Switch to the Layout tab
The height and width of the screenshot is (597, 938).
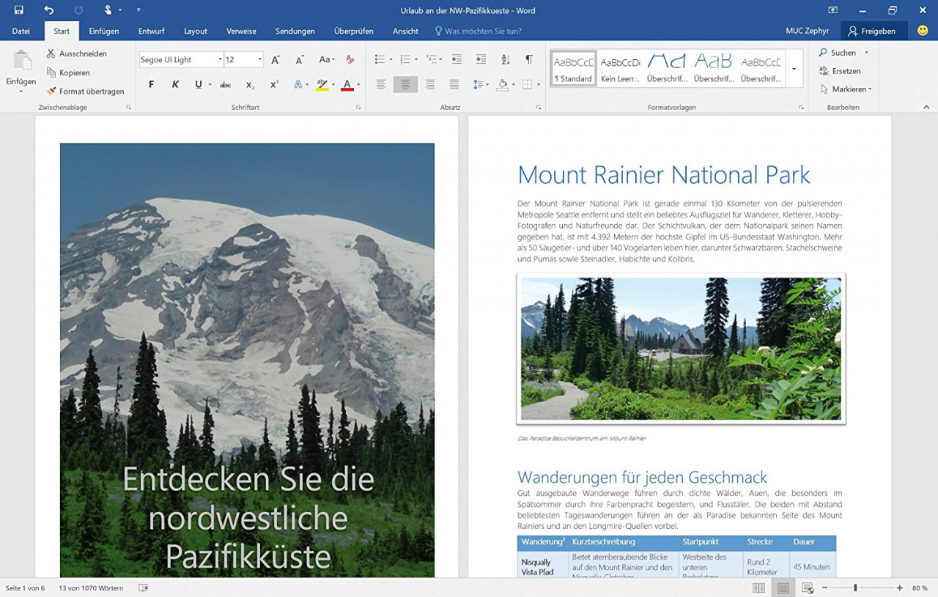click(195, 31)
